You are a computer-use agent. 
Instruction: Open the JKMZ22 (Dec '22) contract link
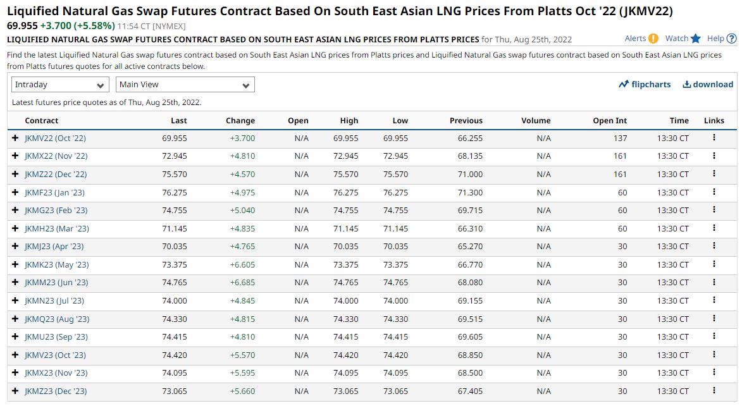(56, 174)
